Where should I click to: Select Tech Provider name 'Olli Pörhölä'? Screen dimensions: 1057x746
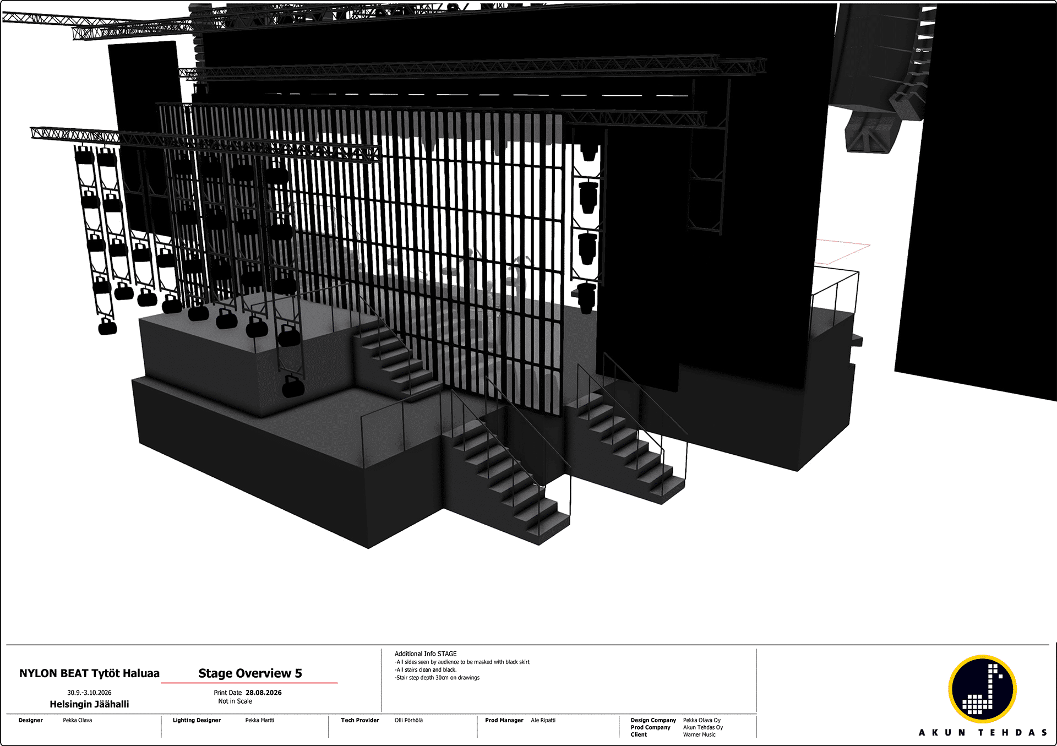point(408,720)
